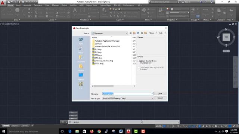Screen dimensions: 239x134
Task: Toggle clean screen icon in status bar
Action: [x=234, y=126]
